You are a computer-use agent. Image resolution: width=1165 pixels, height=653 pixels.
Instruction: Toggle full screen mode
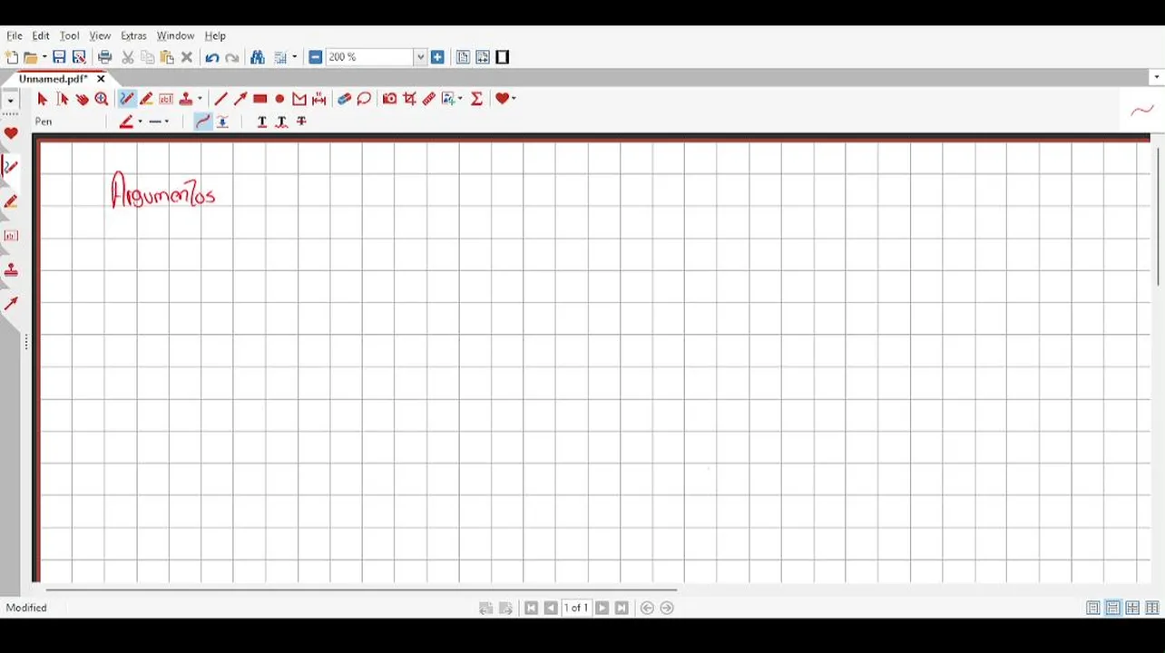click(503, 57)
